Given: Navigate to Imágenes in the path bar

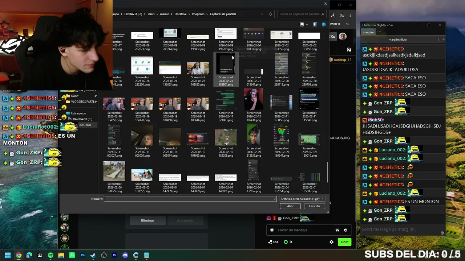Looking at the screenshot, I should pos(198,14).
